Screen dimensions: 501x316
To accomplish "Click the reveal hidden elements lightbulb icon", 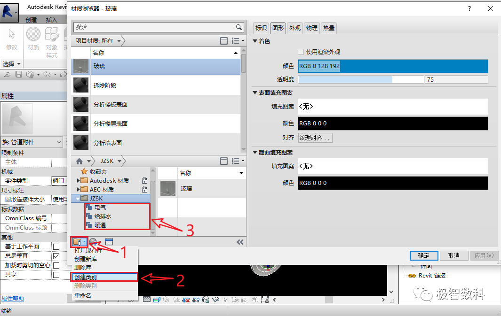I will [x=225, y=300].
